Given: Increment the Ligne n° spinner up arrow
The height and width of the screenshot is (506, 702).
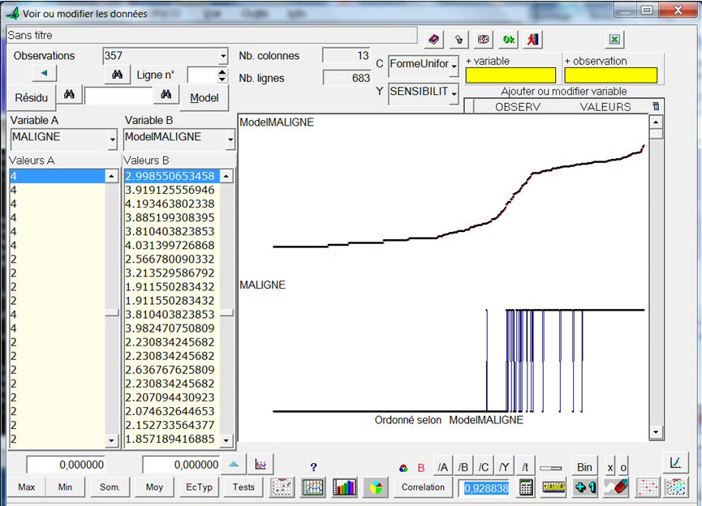Looking at the screenshot, I should click(x=222, y=71).
